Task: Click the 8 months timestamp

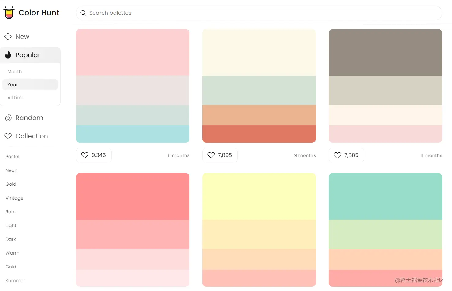Action: [x=178, y=155]
